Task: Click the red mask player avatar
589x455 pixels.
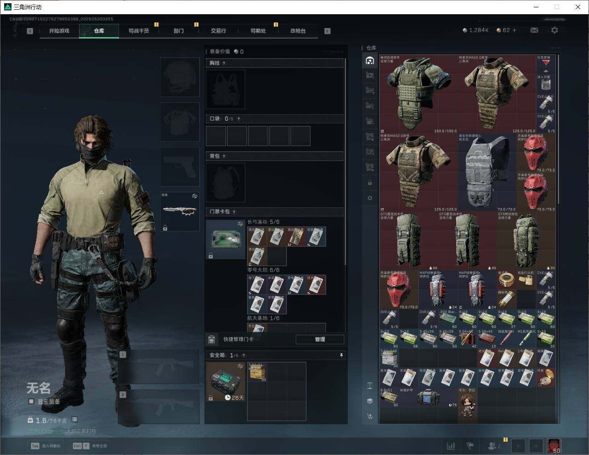Action: pyautogui.click(x=554, y=446)
